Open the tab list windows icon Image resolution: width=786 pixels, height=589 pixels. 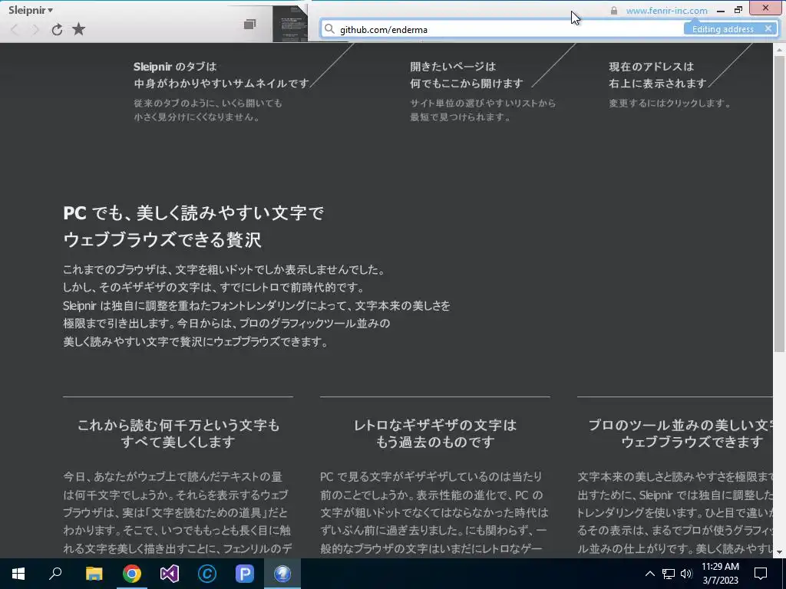pyautogui.click(x=249, y=24)
